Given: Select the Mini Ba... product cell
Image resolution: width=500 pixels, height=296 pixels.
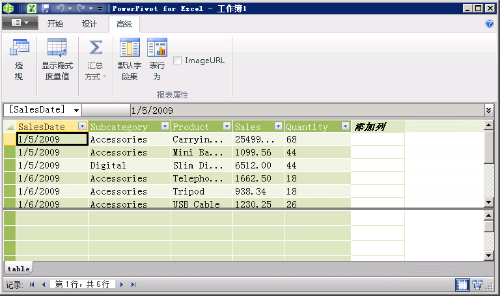Looking at the screenshot, I should [202, 152].
